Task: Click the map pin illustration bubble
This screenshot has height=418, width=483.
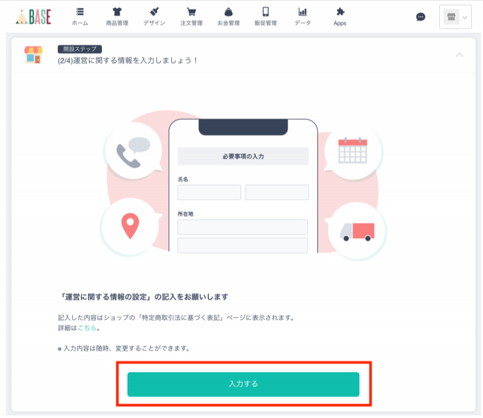Action: pos(130,227)
